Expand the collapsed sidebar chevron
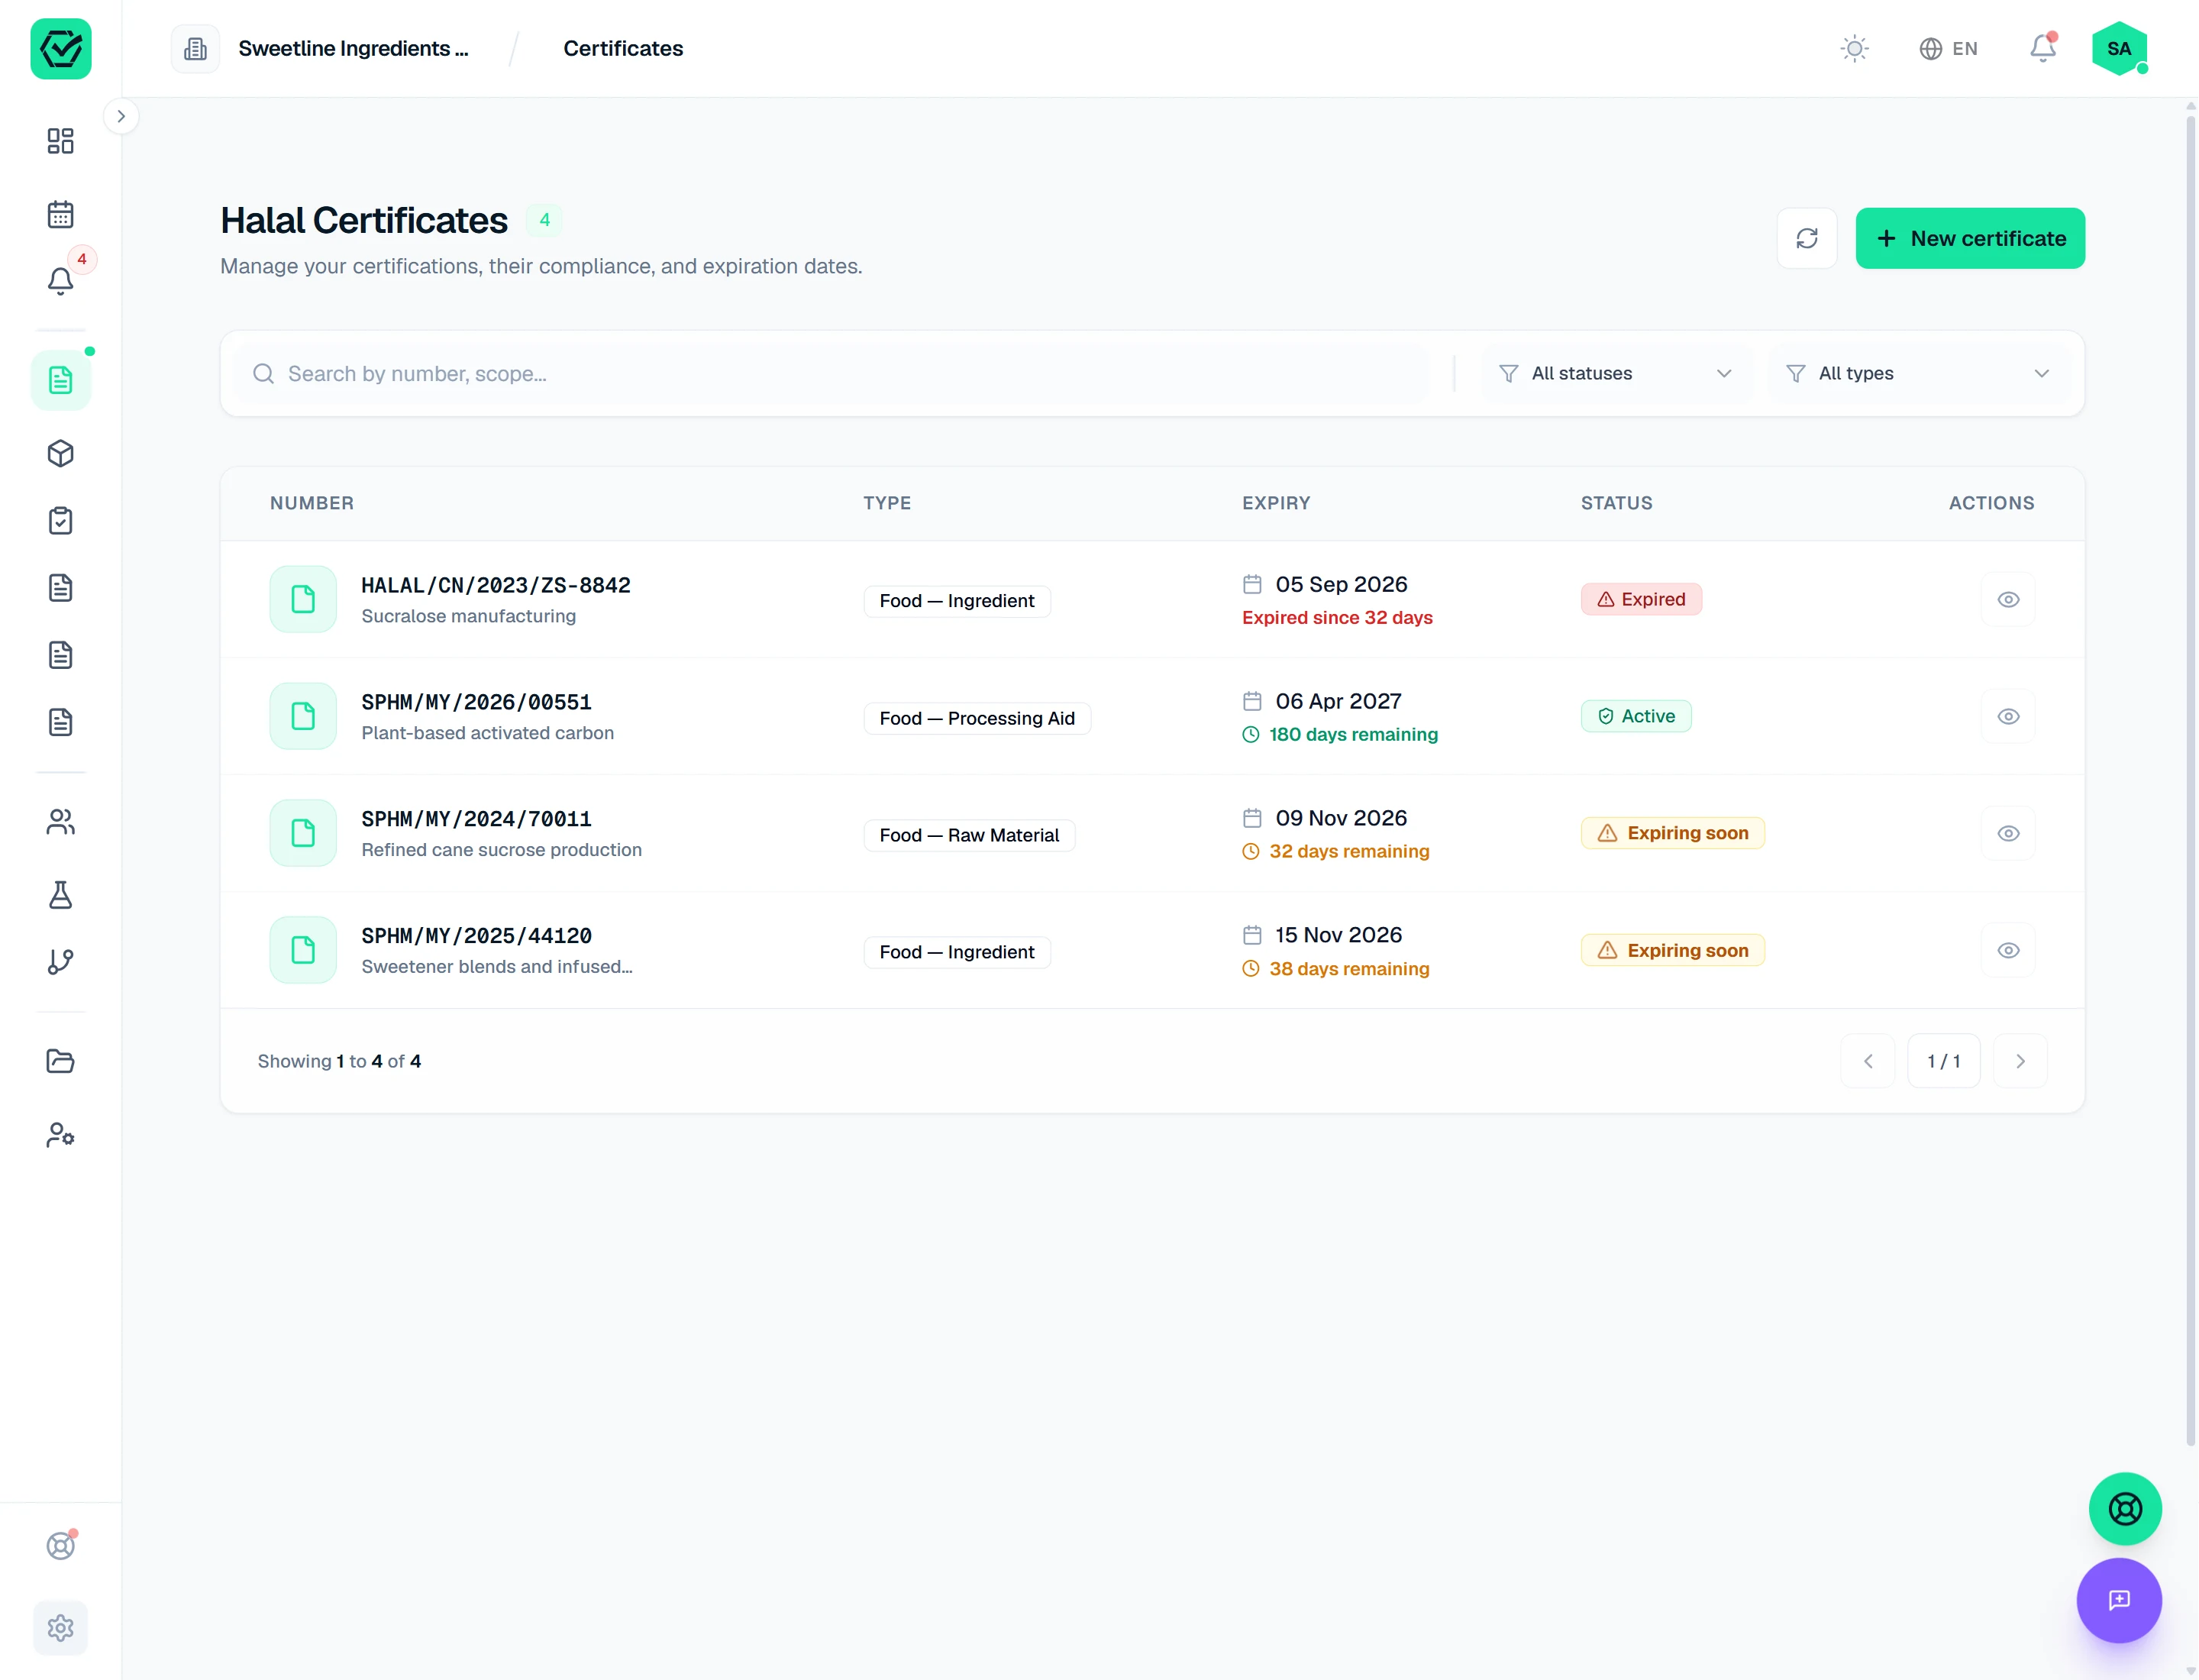Screen dimensions: 2199x1680 coord(121,116)
